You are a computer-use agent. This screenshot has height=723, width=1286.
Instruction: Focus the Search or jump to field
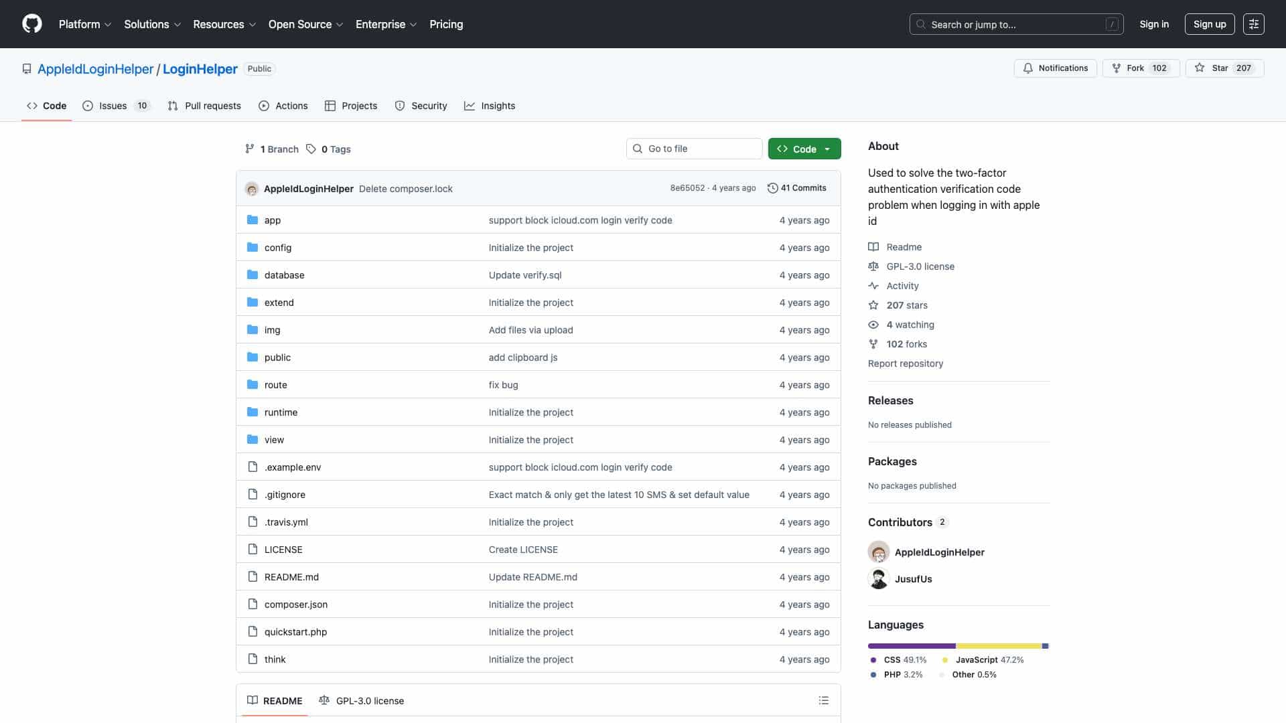[x=1016, y=24]
